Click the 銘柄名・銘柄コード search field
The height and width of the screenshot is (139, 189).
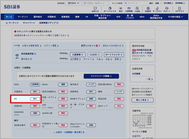click(x=96, y=3)
